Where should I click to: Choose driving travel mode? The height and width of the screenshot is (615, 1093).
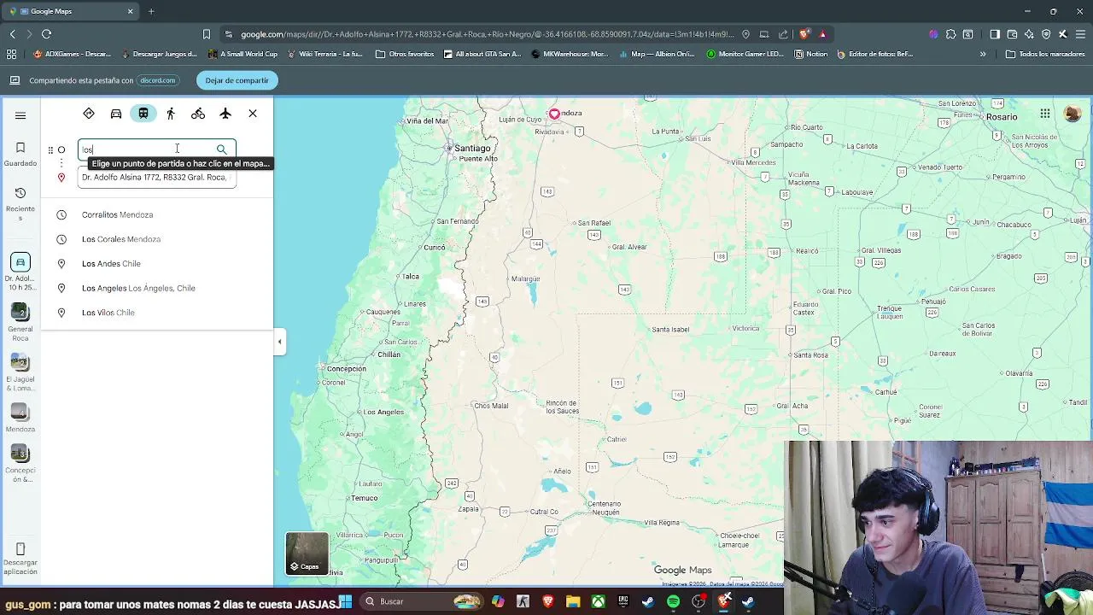coord(116,114)
